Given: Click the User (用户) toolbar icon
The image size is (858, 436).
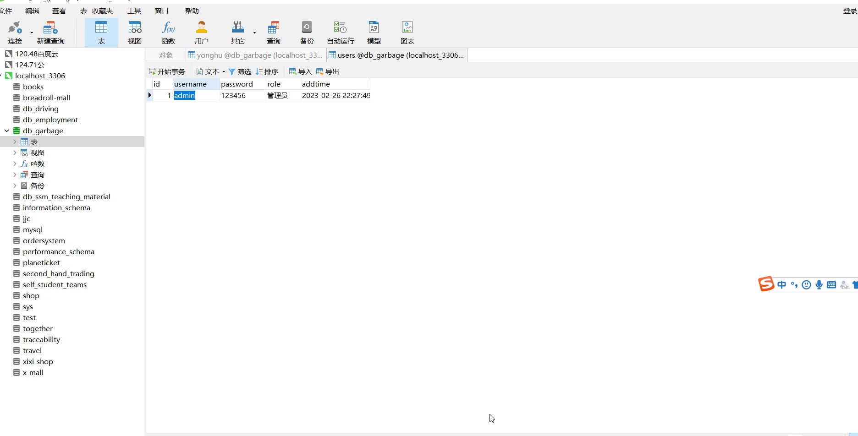Looking at the screenshot, I should [202, 32].
